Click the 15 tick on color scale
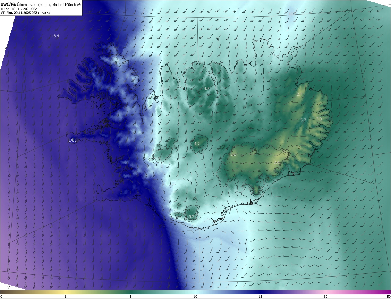The image size is (391, 299). [261, 297]
